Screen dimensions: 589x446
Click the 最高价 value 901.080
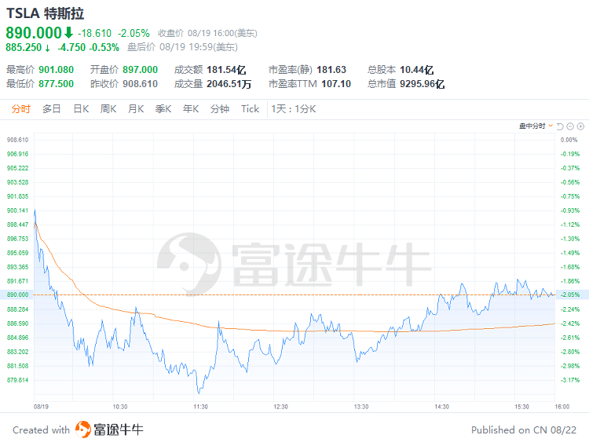57,70
